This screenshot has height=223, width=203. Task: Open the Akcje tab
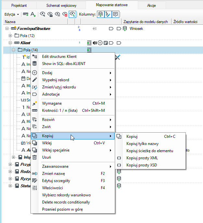[151, 6]
